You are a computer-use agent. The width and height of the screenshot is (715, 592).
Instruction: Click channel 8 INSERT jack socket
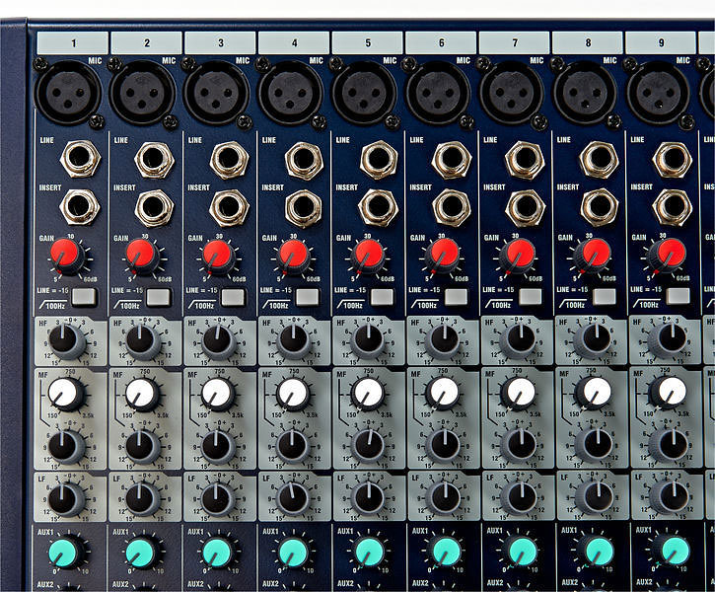[x=600, y=207]
